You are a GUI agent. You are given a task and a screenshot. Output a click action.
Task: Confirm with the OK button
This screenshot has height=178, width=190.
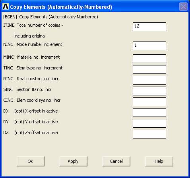[x=31, y=161]
